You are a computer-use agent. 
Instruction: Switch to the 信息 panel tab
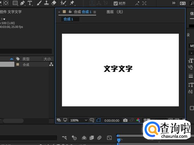click(x=192, y=14)
